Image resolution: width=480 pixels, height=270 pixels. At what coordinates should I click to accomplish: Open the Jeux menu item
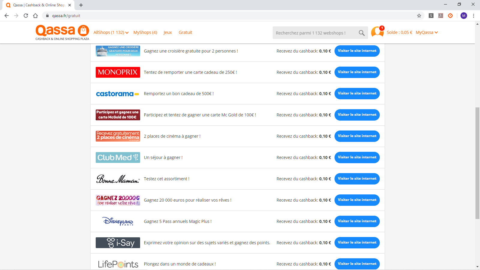(x=168, y=32)
